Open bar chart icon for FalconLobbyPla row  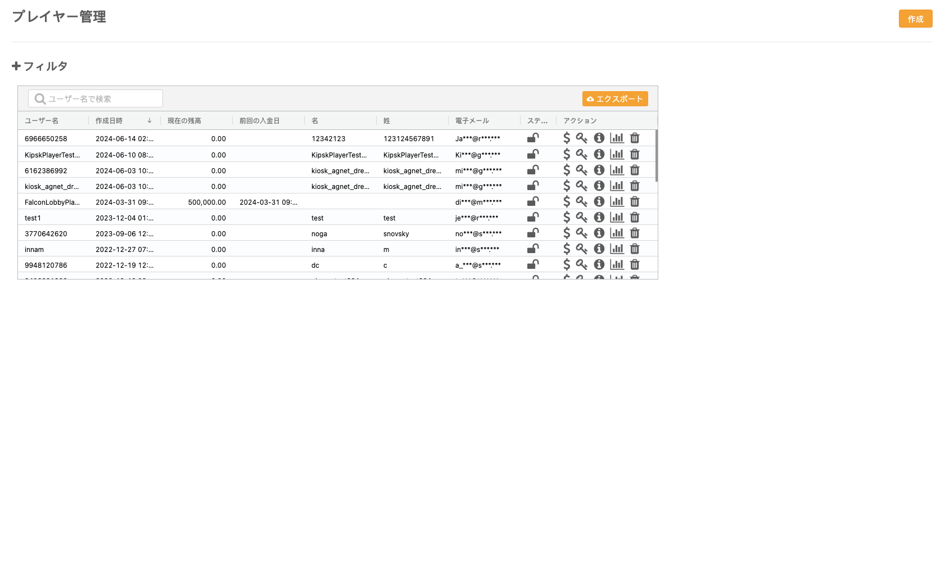click(617, 201)
